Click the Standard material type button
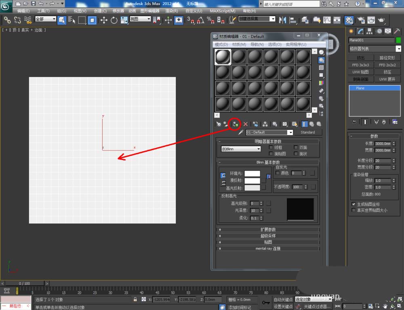 pyautogui.click(x=307, y=132)
